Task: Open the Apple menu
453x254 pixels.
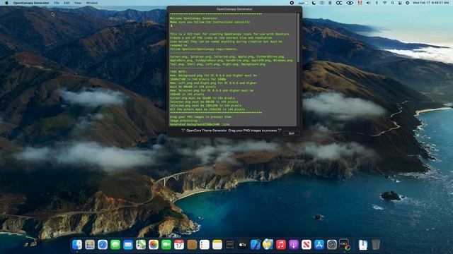Action: pos(6,3)
